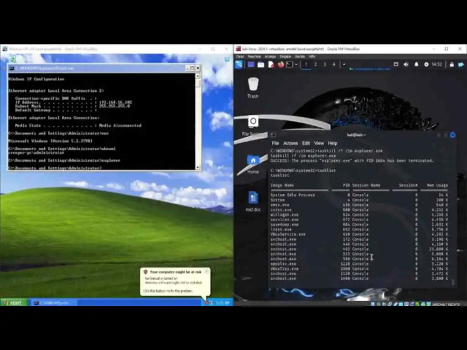Click the first VirtualBox status bar disk icon
The width and height of the screenshot is (467, 350).
pos(373,304)
